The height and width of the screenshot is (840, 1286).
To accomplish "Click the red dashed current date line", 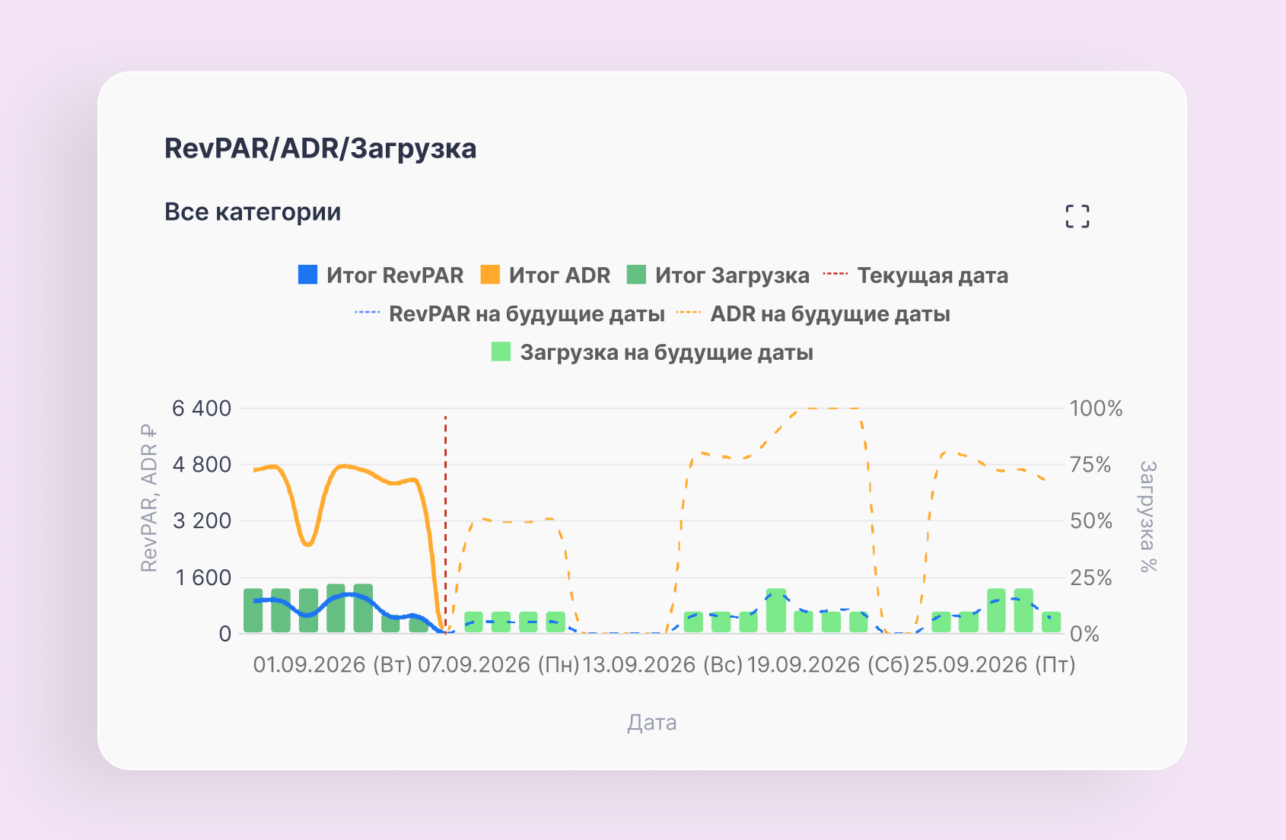I will [445, 525].
